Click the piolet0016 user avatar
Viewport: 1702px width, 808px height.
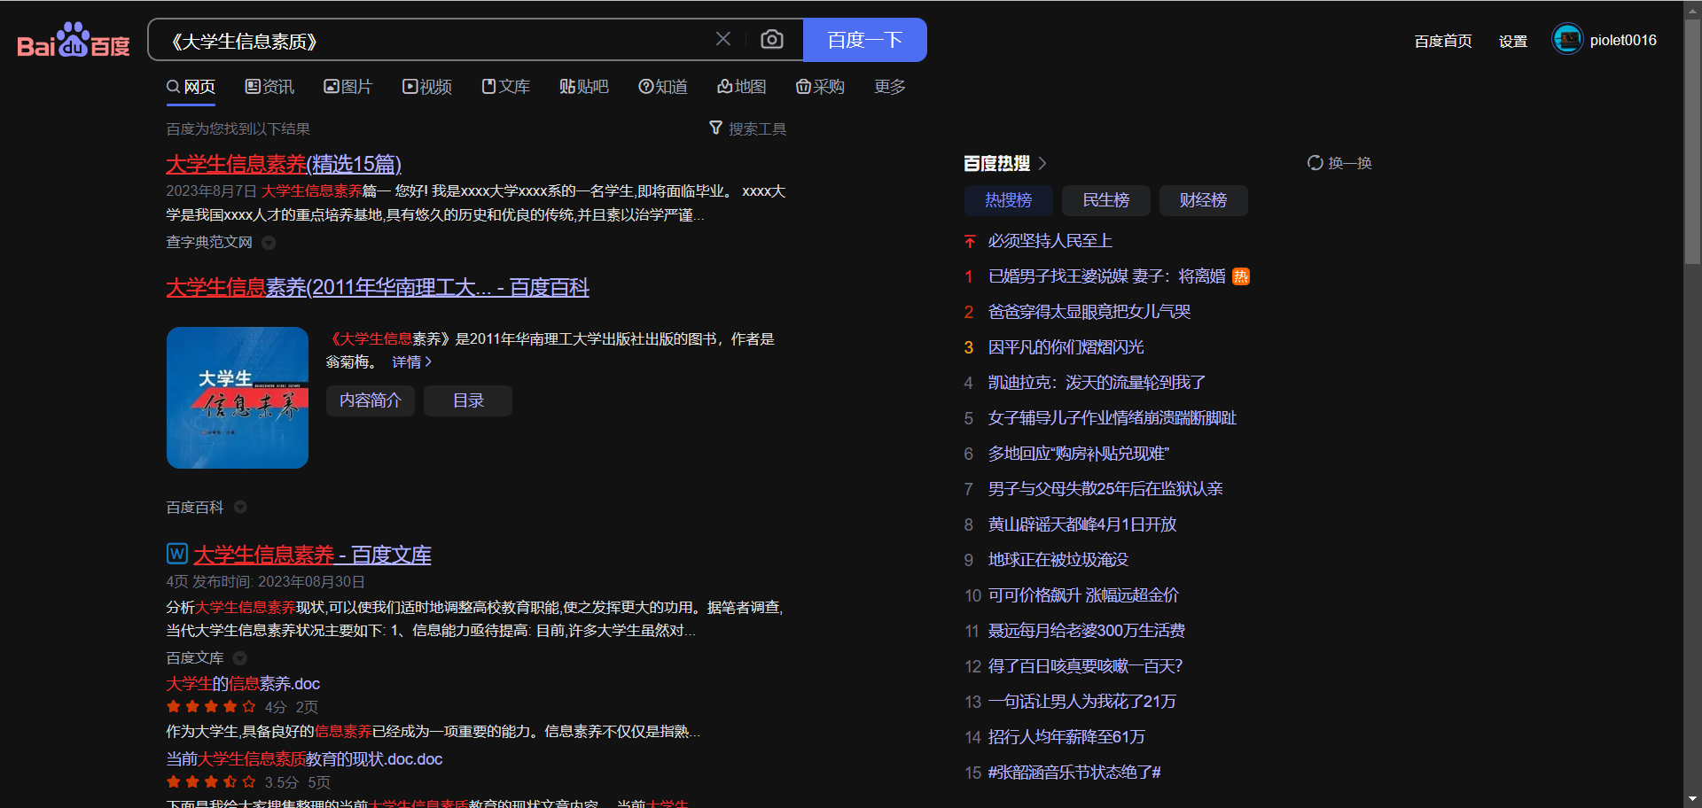click(1567, 39)
